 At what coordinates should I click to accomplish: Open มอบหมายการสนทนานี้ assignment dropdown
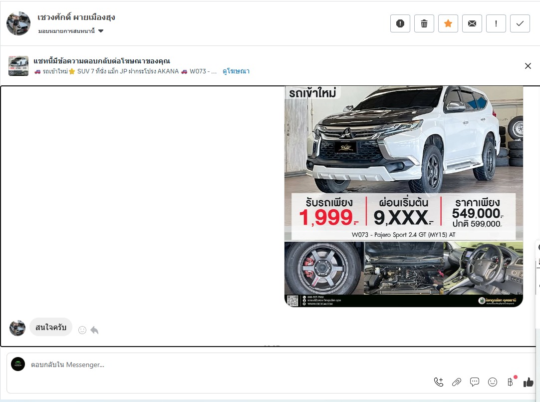coord(70,31)
